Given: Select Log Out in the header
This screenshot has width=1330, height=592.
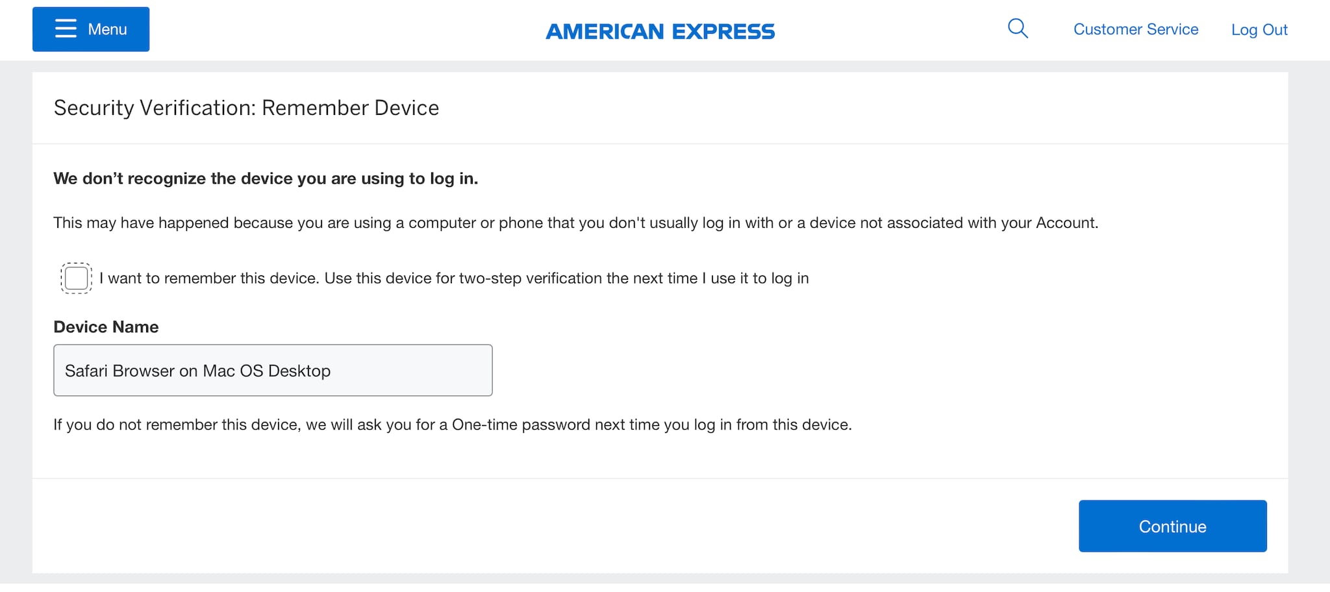Looking at the screenshot, I should coord(1259,29).
